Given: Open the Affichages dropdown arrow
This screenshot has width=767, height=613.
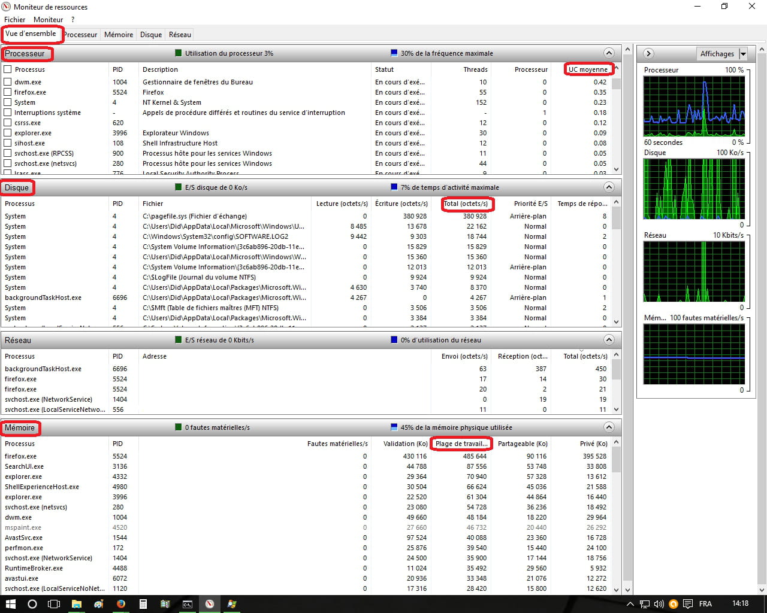Looking at the screenshot, I should (x=743, y=54).
